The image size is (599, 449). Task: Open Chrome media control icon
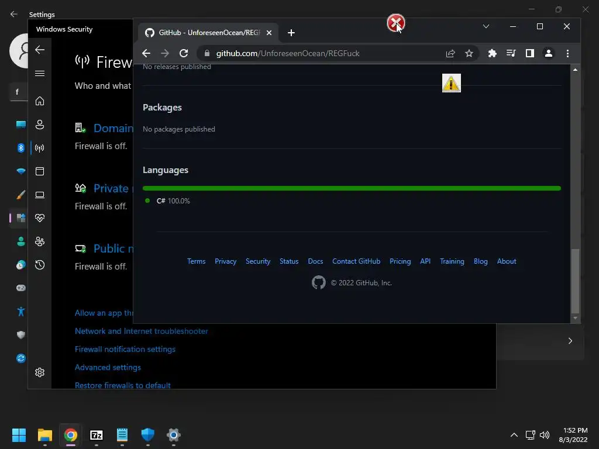point(511,53)
